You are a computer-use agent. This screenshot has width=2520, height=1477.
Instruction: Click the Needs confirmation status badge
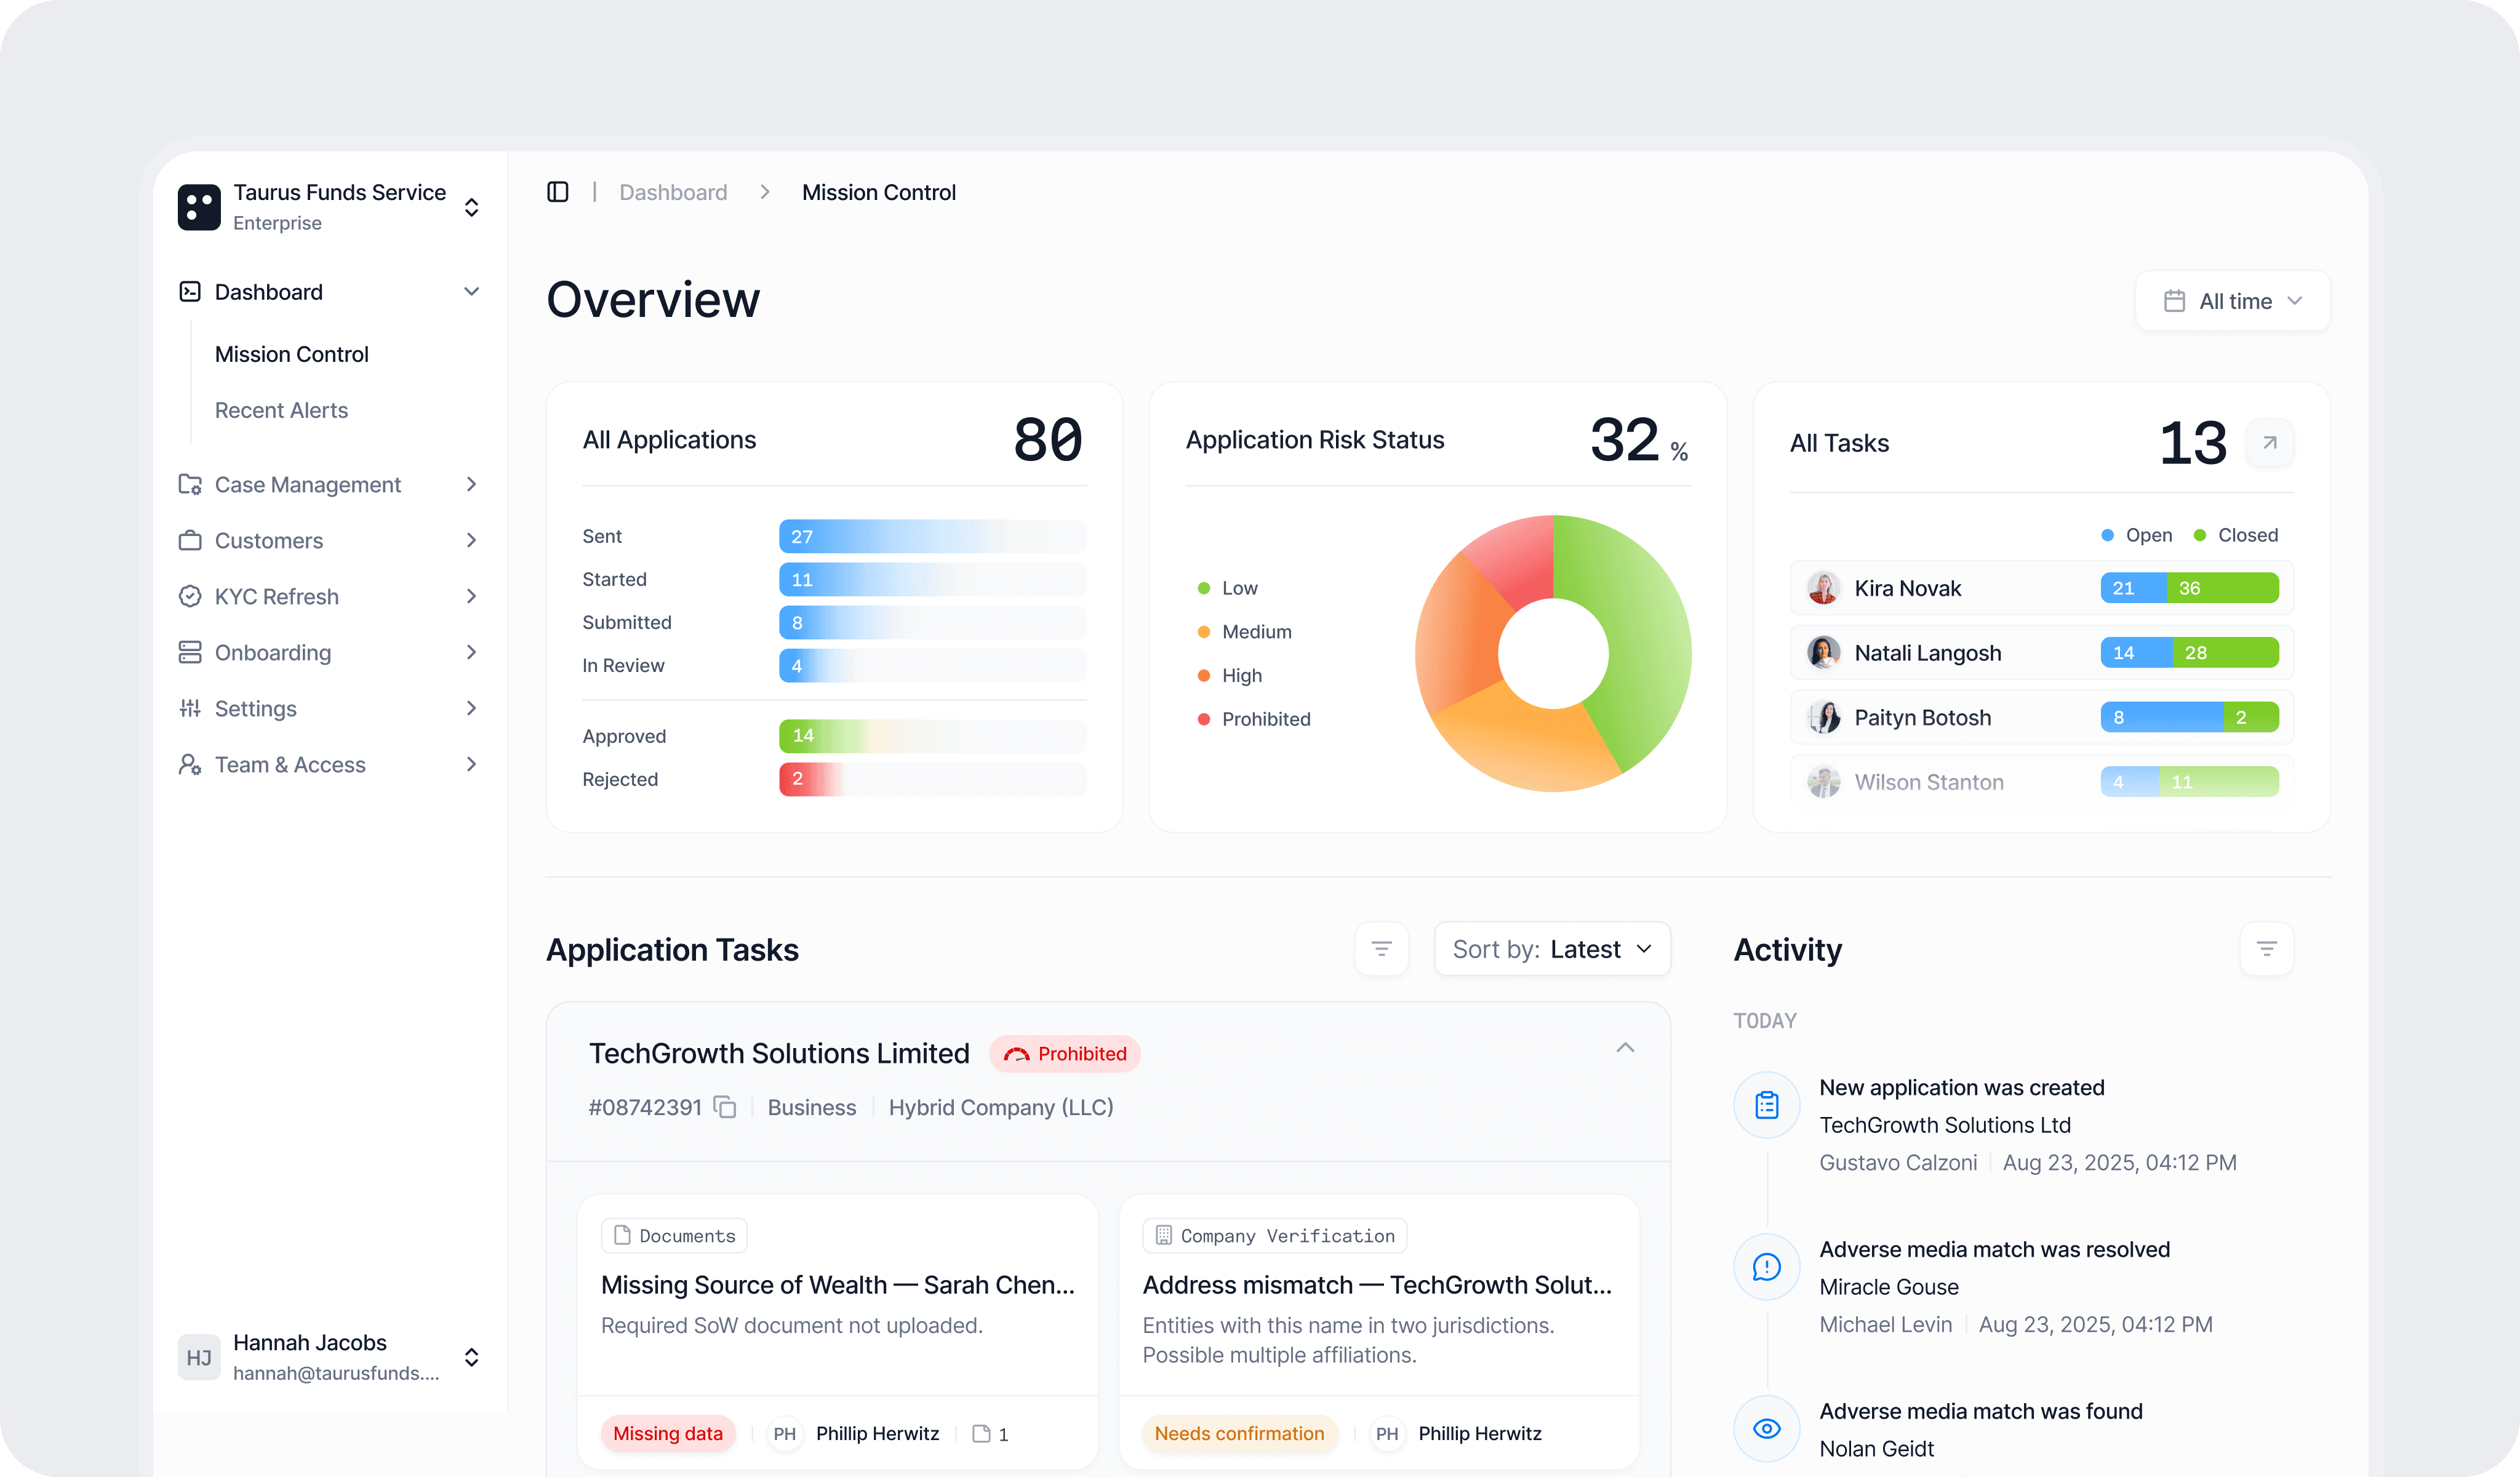1239,1434
